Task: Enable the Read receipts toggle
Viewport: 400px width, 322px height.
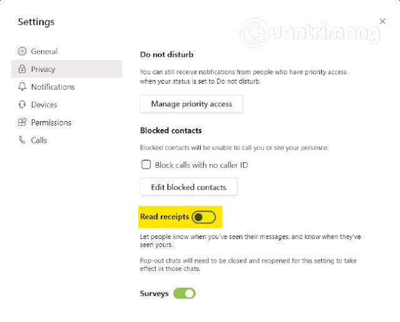Action: pyautogui.click(x=204, y=217)
